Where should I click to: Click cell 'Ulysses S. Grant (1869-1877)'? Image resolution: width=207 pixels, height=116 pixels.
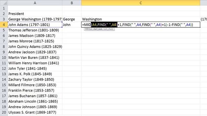point(35,112)
